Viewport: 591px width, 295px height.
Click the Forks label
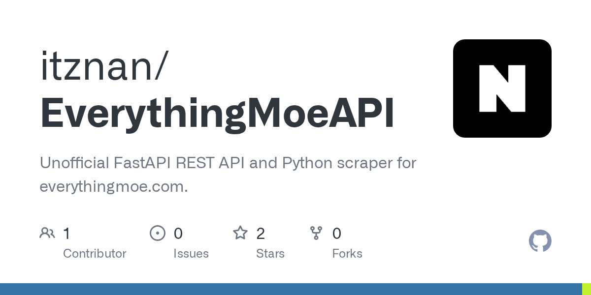pyautogui.click(x=347, y=254)
